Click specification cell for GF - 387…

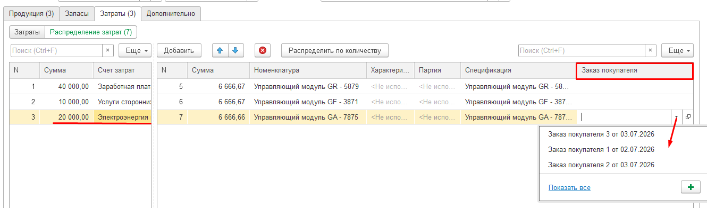pyautogui.click(x=518, y=102)
